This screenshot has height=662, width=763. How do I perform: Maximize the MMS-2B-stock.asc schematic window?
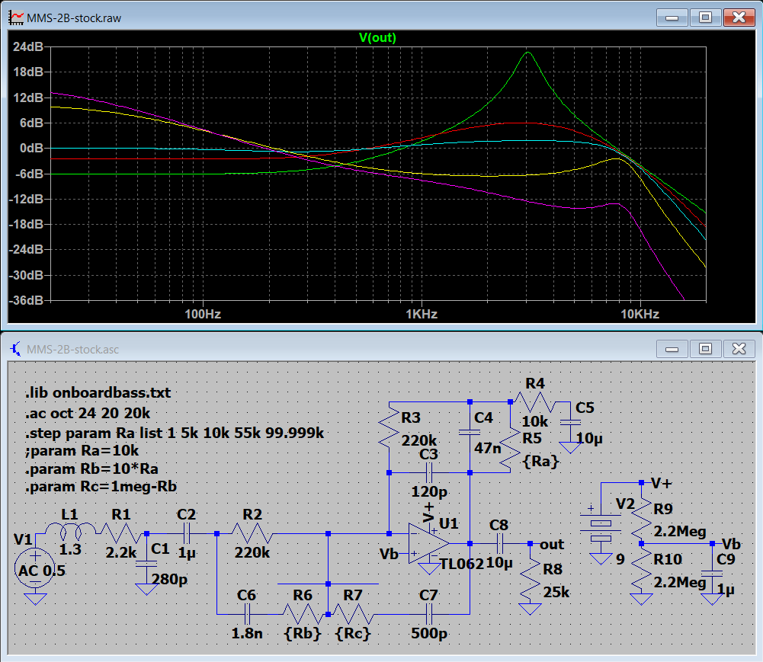pyautogui.click(x=705, y=349)
